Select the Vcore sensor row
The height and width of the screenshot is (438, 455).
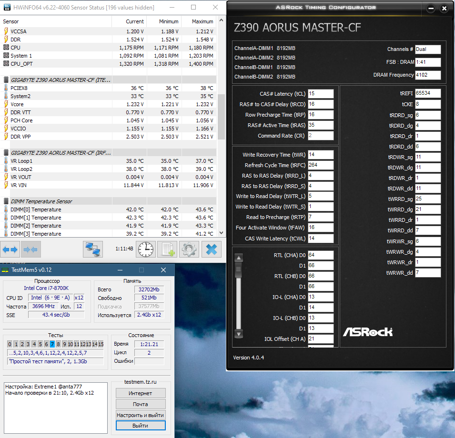pos(109,104)
